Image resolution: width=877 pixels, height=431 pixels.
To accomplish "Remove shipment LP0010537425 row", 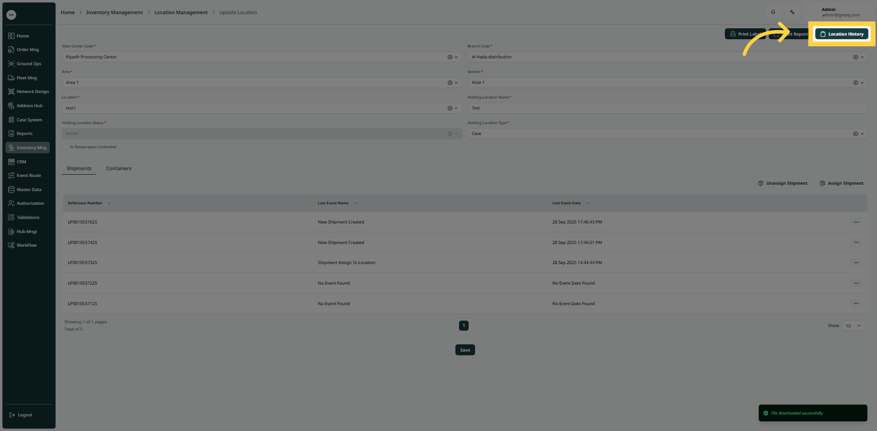I will (x=856, y=242).
